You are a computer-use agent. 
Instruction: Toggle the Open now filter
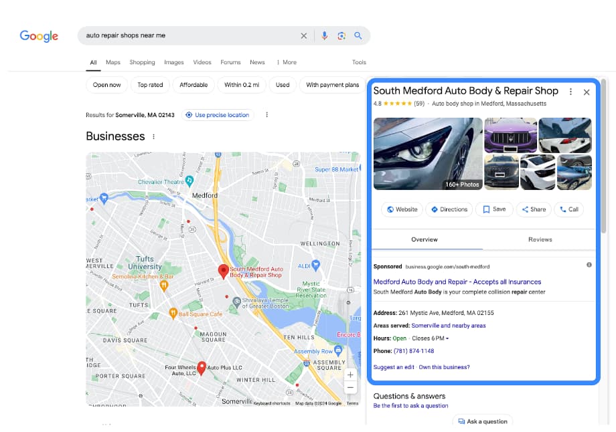[107, 85]
